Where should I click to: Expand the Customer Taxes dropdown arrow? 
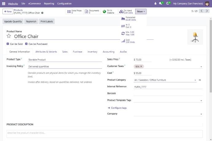pyautogui.click(x=201, y=67)
